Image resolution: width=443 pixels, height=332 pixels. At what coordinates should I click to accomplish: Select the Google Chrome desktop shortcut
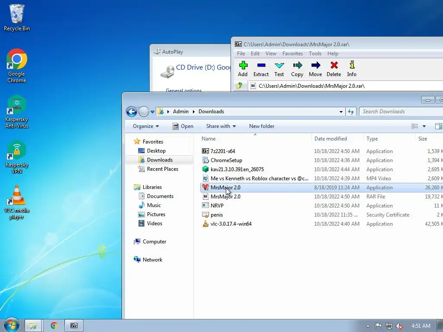(x=17, y=66)
